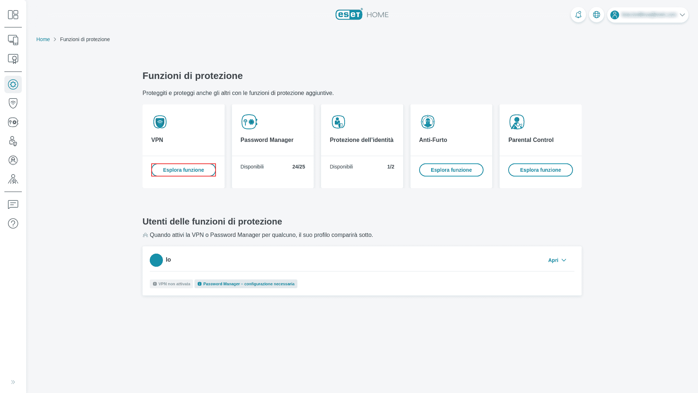Click the Protezione dell'identità card icon
This screenshot has width=698, height=393.
[338, 122]
